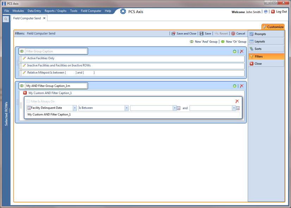Open the Sorts panel

[266, 49]
